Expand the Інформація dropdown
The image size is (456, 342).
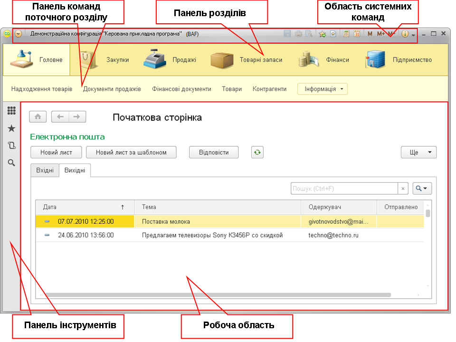point(322,89)
